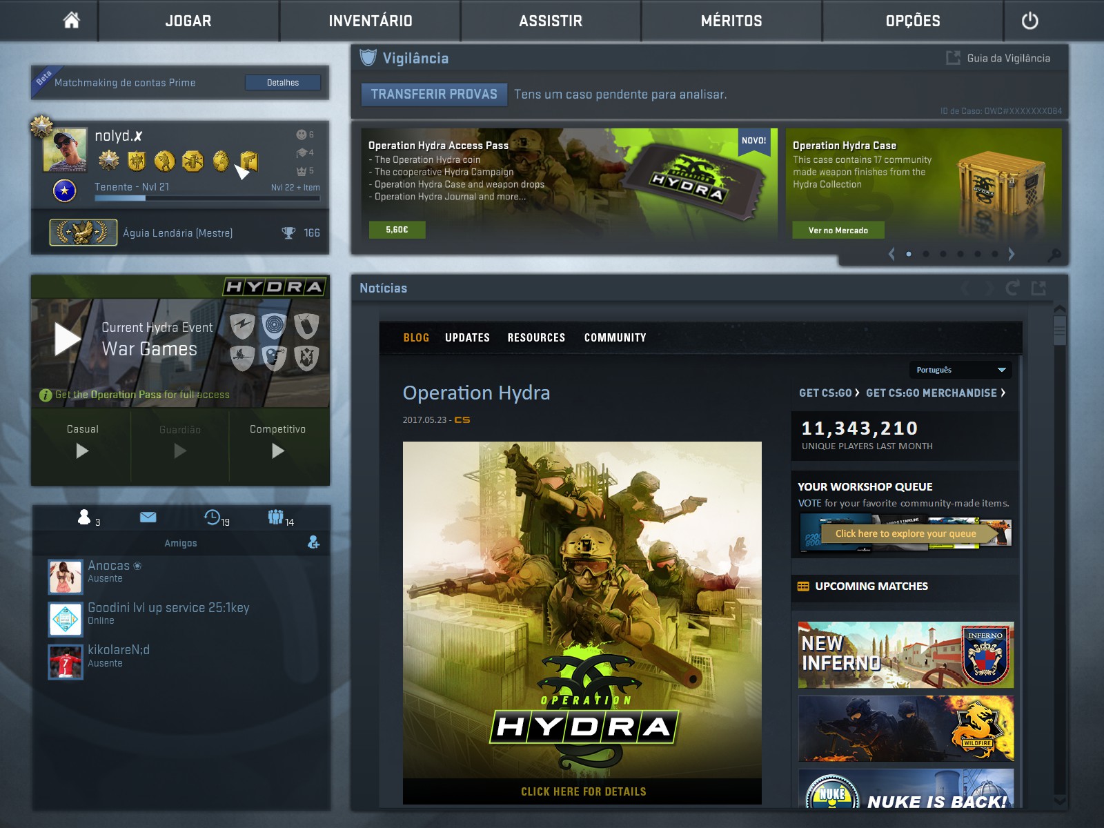Select the gold shield medal with soldiers

[x=137, y=161]
